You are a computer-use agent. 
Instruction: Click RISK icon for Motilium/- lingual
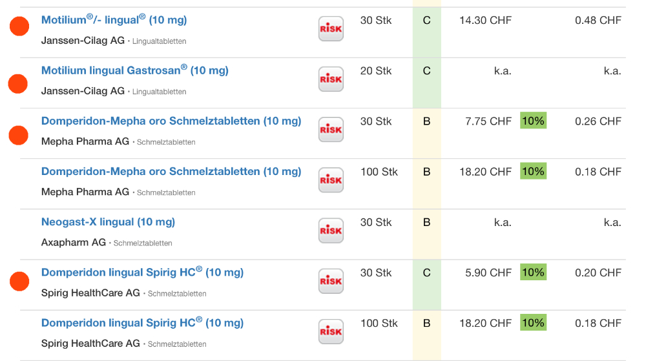[331, 29]
